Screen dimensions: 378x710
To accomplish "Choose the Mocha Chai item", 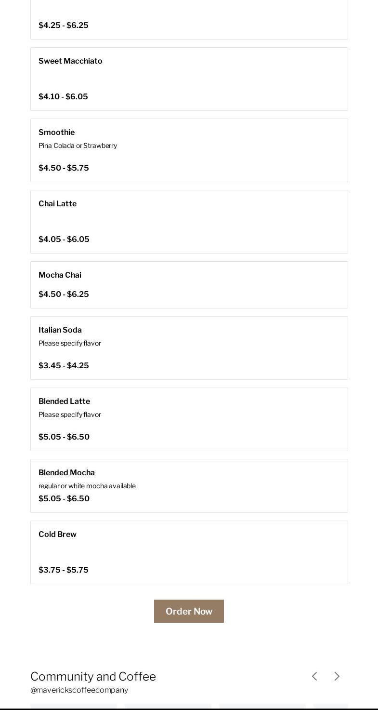I will click(x=189, y=285).
